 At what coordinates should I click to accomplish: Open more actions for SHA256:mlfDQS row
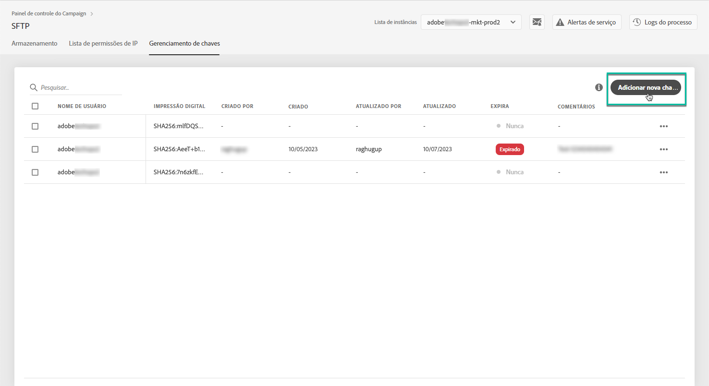(664, 126)
